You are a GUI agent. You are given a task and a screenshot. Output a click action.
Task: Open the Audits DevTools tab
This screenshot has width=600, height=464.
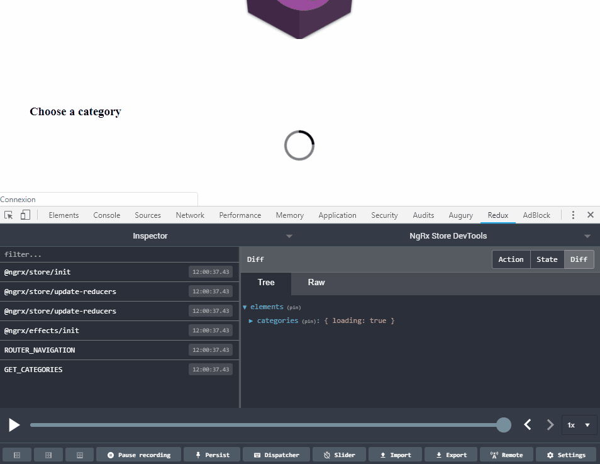[423, 215]
